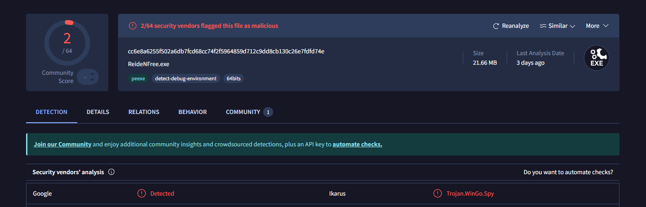Click the Detected result for Google
The width and height of the screenshot is (646, 207).
click(x=162, y=194)
